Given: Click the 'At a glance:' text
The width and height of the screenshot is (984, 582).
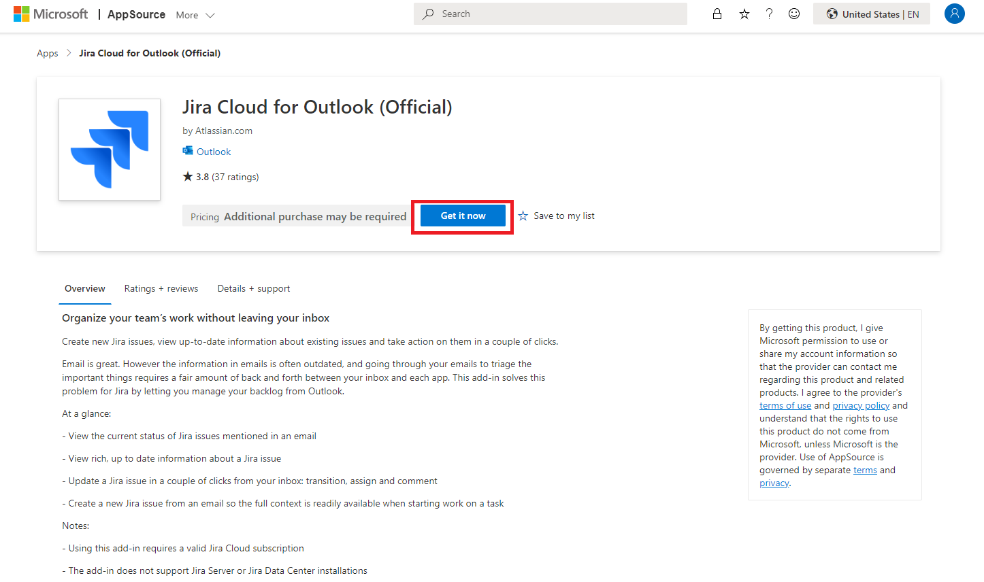Looking at the screenshot, I should (x=86, y=413).
